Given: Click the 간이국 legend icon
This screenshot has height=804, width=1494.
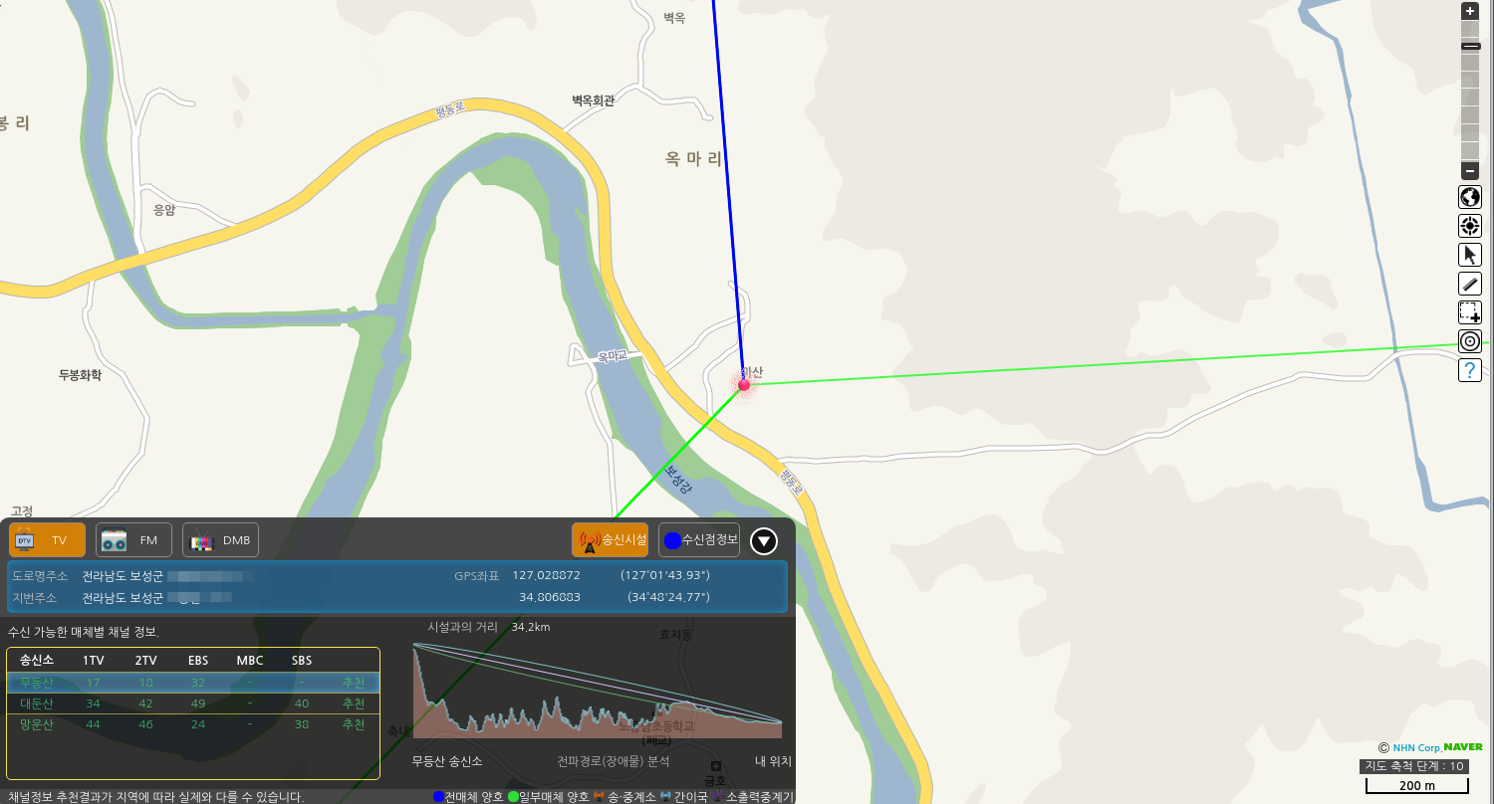Looking at the screenshot, I should [665, 797].
